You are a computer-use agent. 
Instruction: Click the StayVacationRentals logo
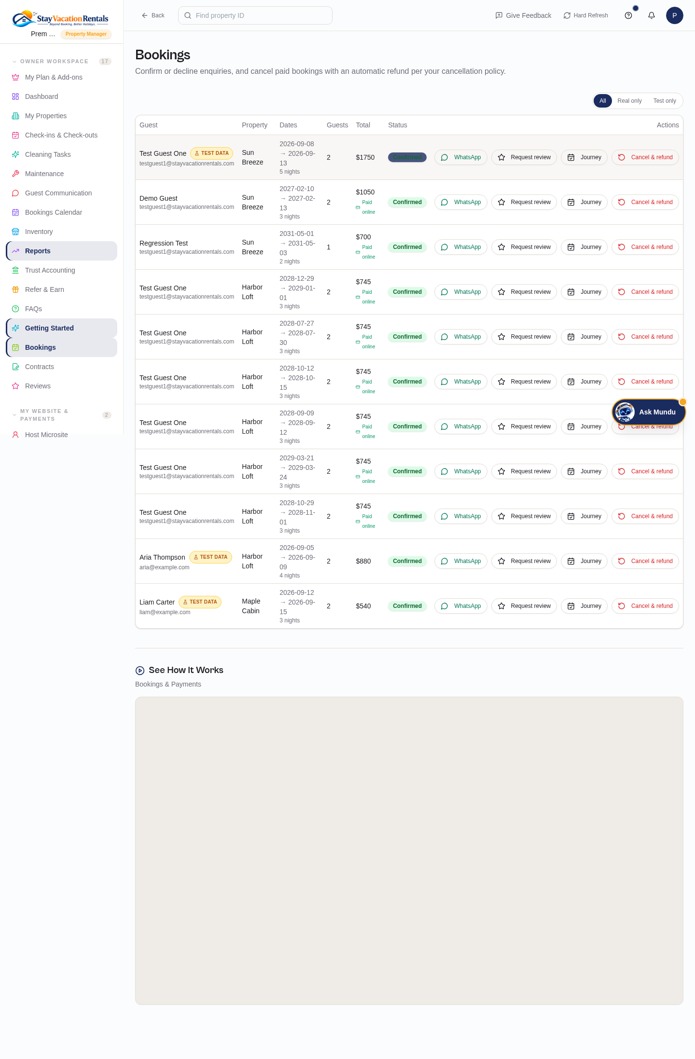pyautogui.click(x=60, y=18)
